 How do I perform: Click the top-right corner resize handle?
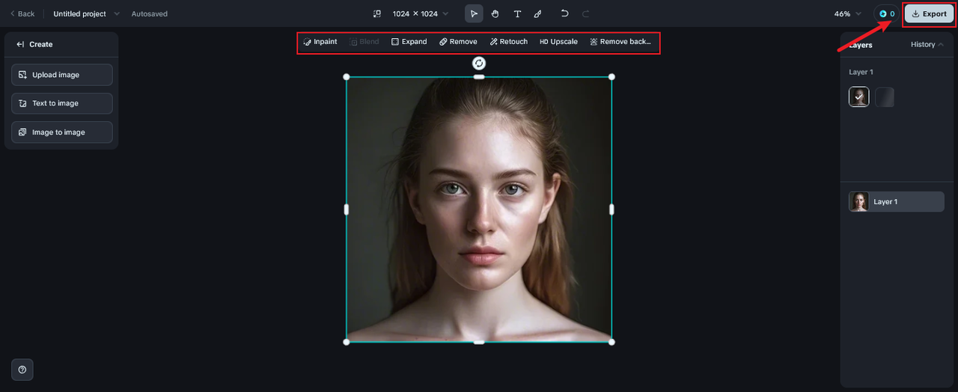point(611,77)
